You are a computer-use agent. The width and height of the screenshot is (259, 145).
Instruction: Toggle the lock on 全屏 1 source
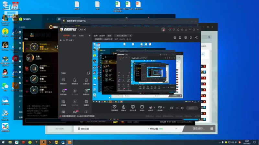64,40
